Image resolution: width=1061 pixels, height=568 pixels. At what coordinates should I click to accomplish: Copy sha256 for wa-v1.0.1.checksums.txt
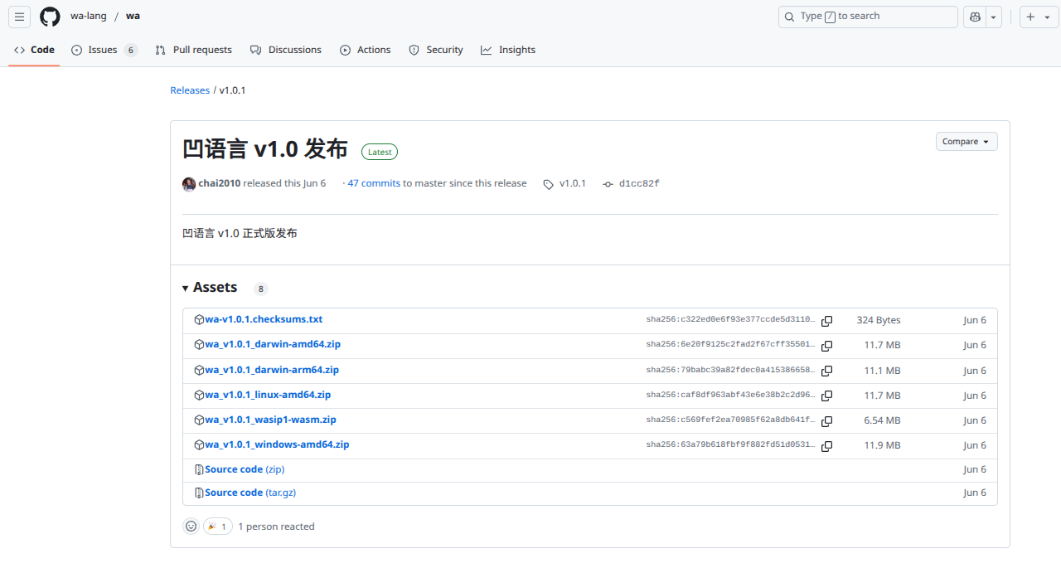(x=826, y=321)
